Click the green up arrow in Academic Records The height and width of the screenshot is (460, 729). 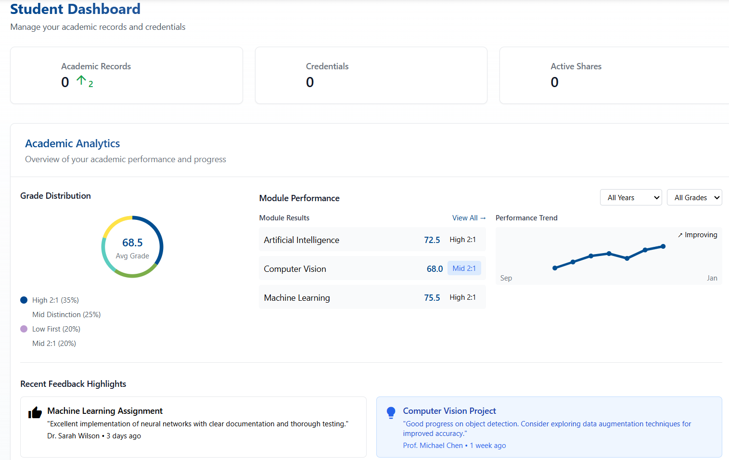[x=81, y=80]
